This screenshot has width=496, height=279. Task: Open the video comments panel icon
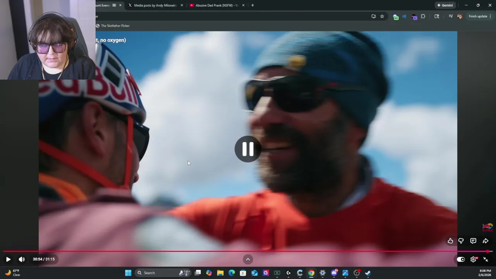(473, 241)
